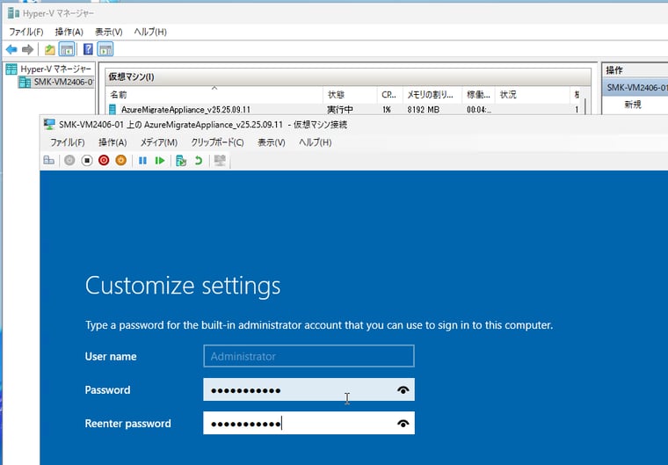The image size is (668, 465).
Task: Open ヘルプ(H) menu in Hyper-V Manager
Action: pyautogui.click(x=150, y=32)
